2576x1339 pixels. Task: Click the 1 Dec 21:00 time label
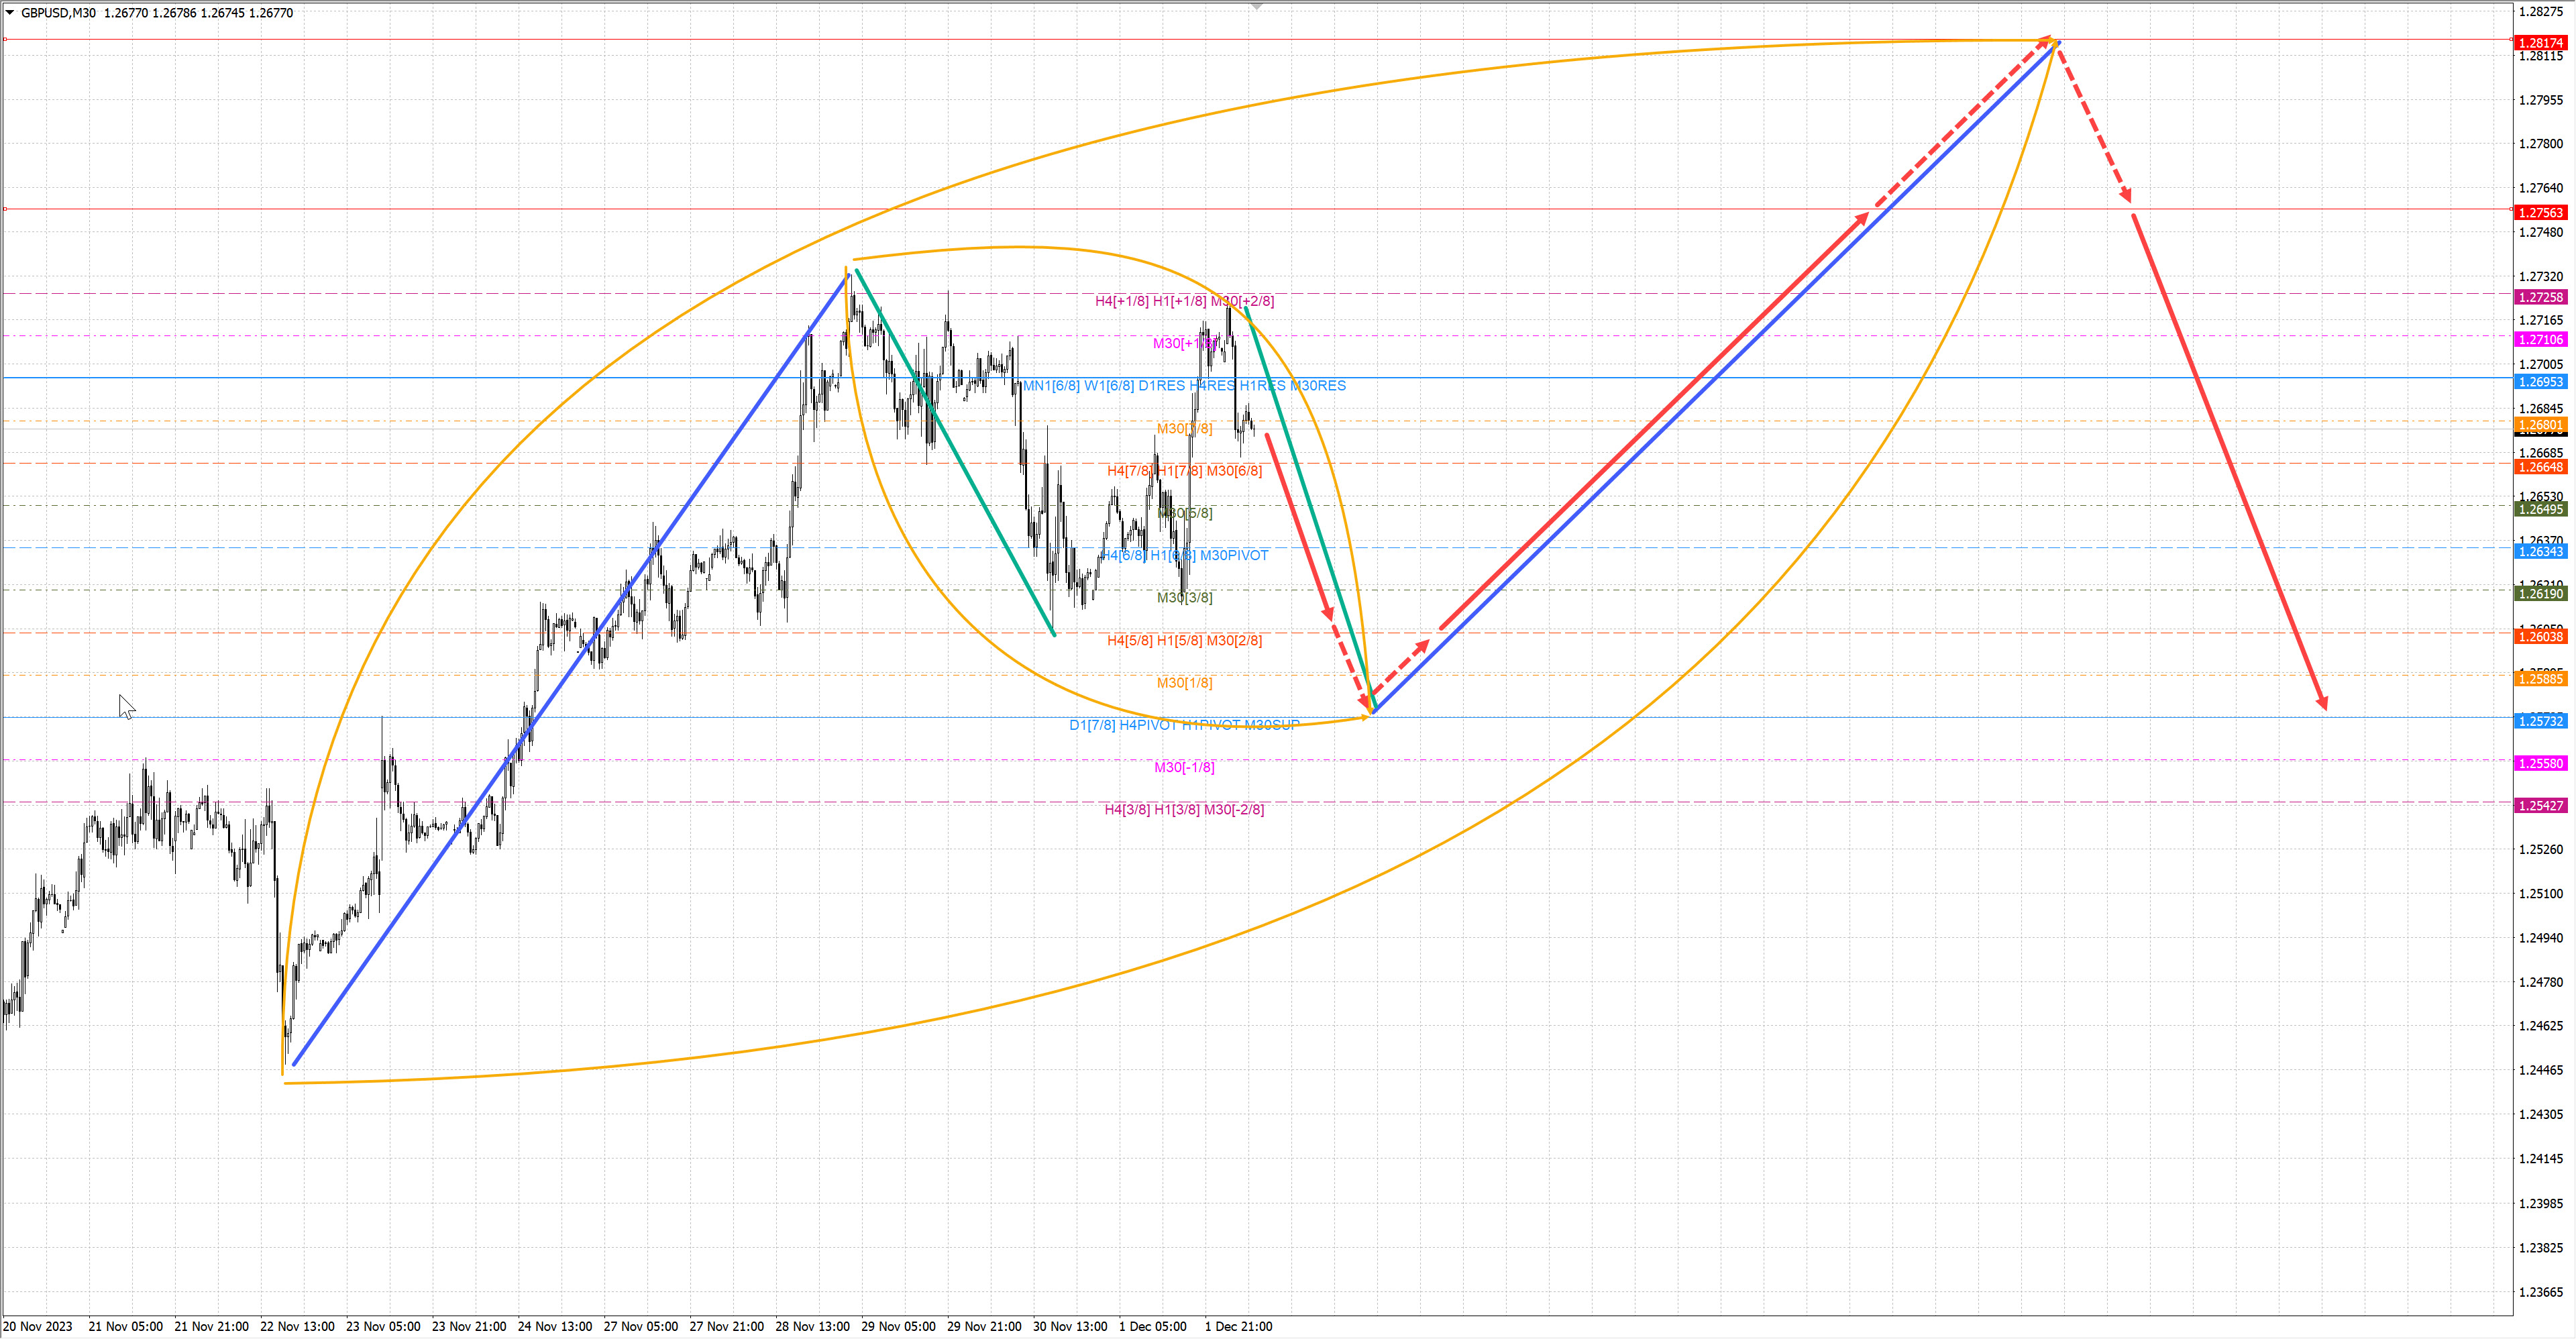click(x=1238, y=1327)
